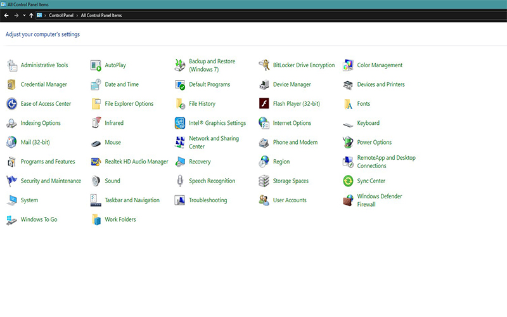The image size is (507, 317).
Task: Click the Infrared icon
Action: 96,123
